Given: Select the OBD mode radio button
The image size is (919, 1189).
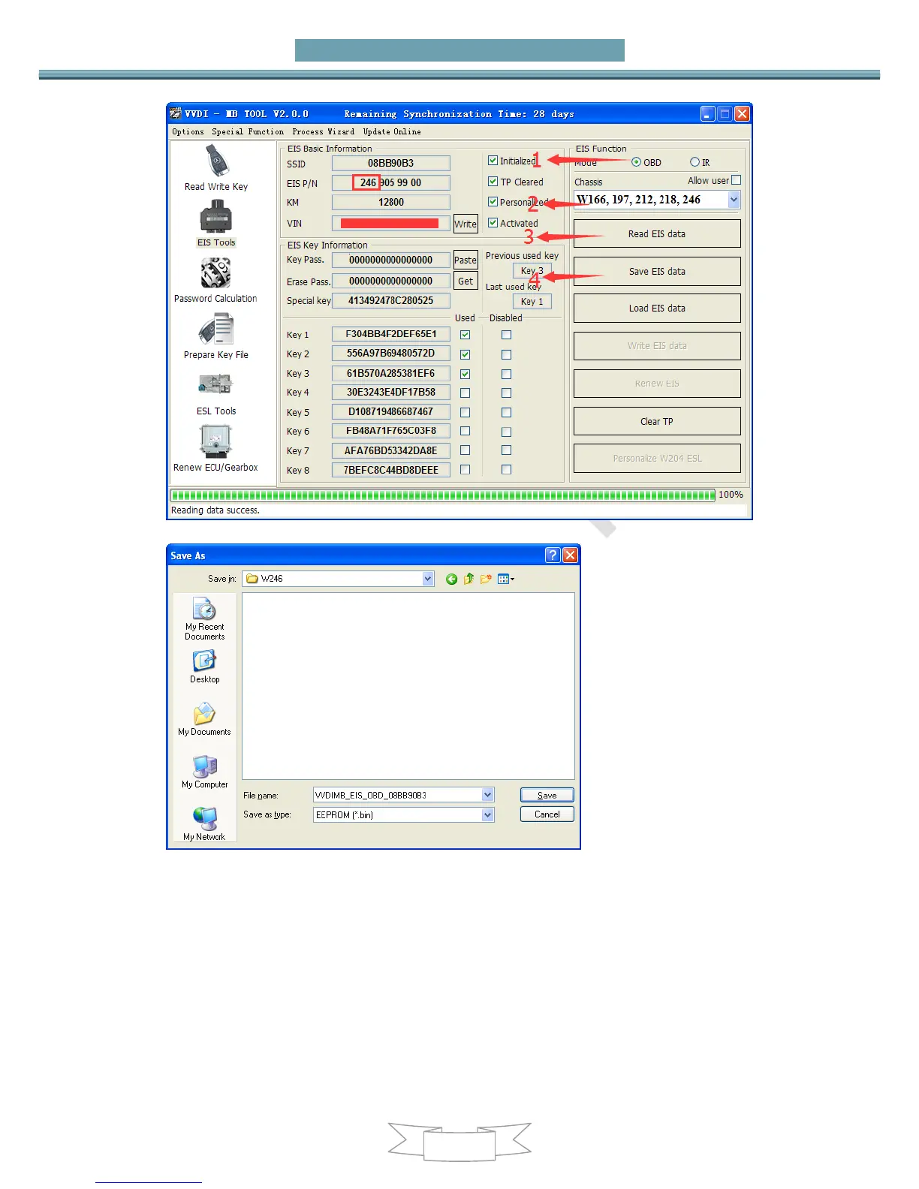Looking at the screenshot, I should pyautogui.click(x=636, y=162).
